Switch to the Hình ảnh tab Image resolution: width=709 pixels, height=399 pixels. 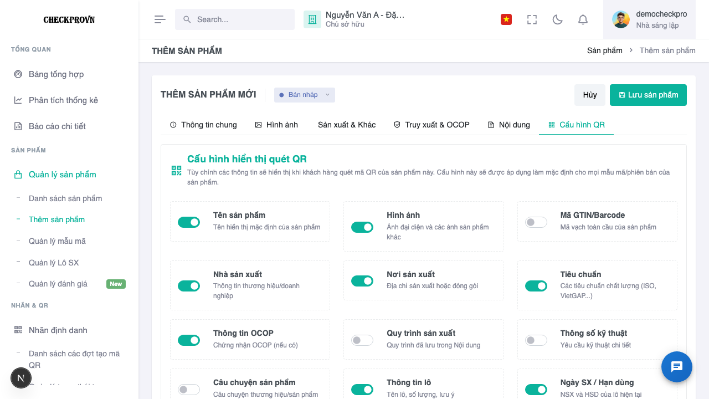(x=276, y=125)
